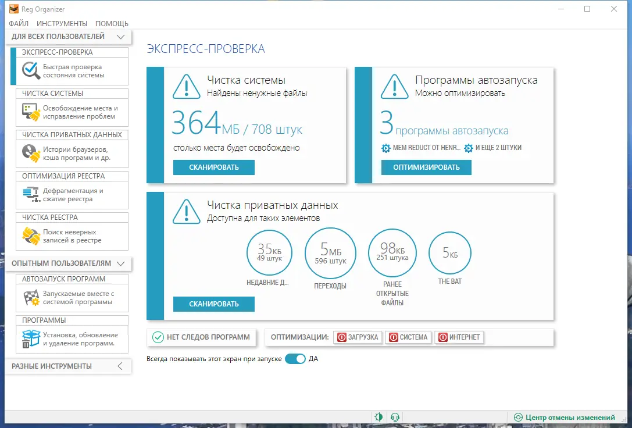
Task: Click the 5 КБ THE BAT circle
Action: click(x=450, y=253)
